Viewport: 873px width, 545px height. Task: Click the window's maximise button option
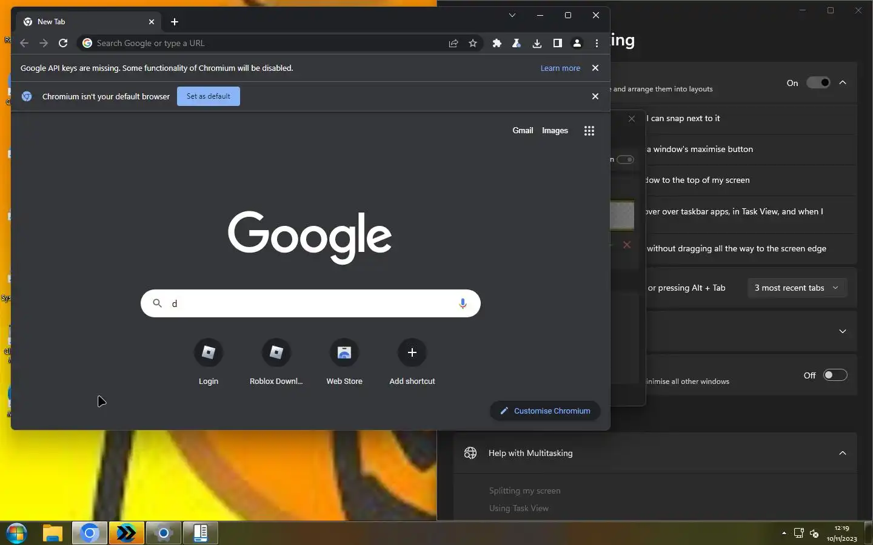pyautogui.click(x=700, y=150)
